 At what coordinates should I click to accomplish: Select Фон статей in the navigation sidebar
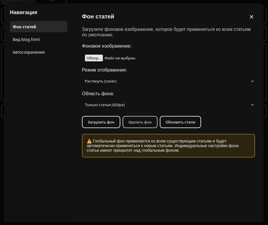tap(39, 27)
